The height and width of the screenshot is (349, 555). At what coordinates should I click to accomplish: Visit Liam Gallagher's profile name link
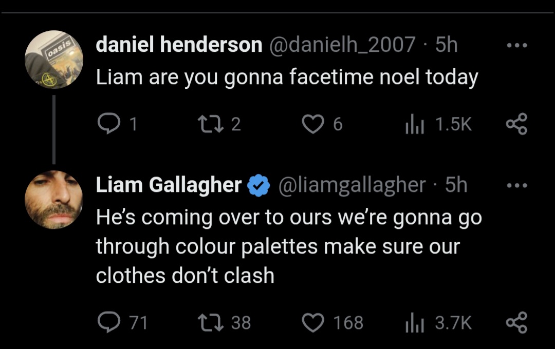pos(169,185)
